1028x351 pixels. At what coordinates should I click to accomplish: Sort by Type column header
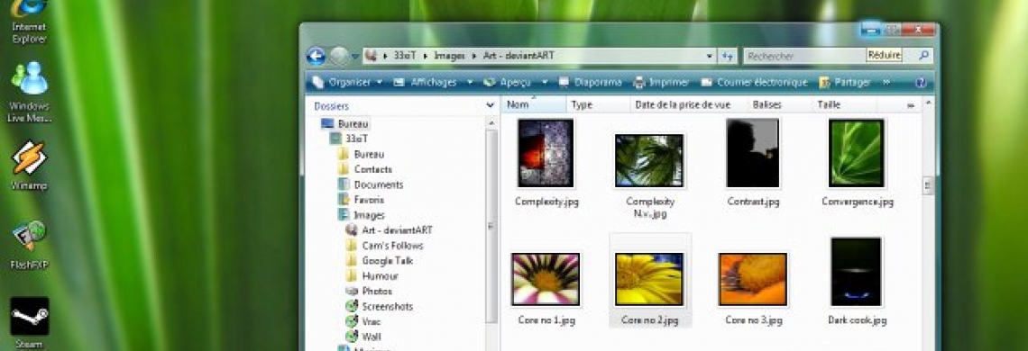pos(598,104)
